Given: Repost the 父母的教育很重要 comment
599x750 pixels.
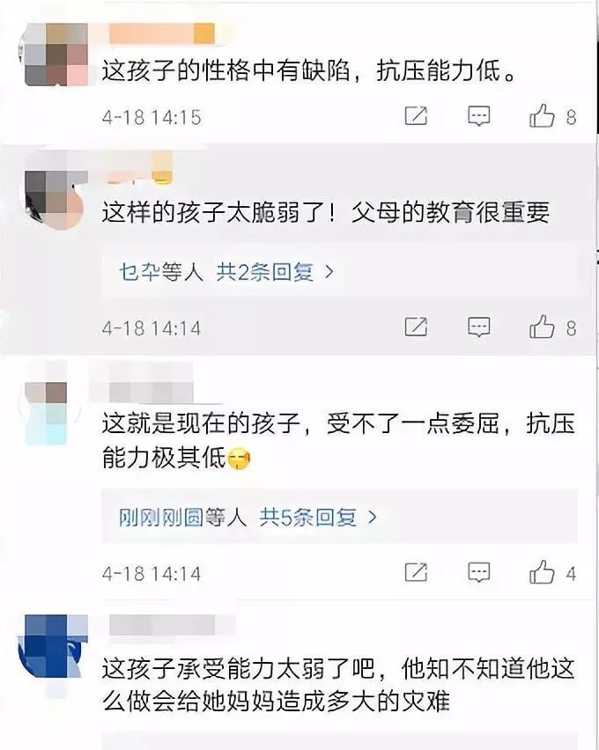Looking at the screenshot, I should click(x=416, y=327).
